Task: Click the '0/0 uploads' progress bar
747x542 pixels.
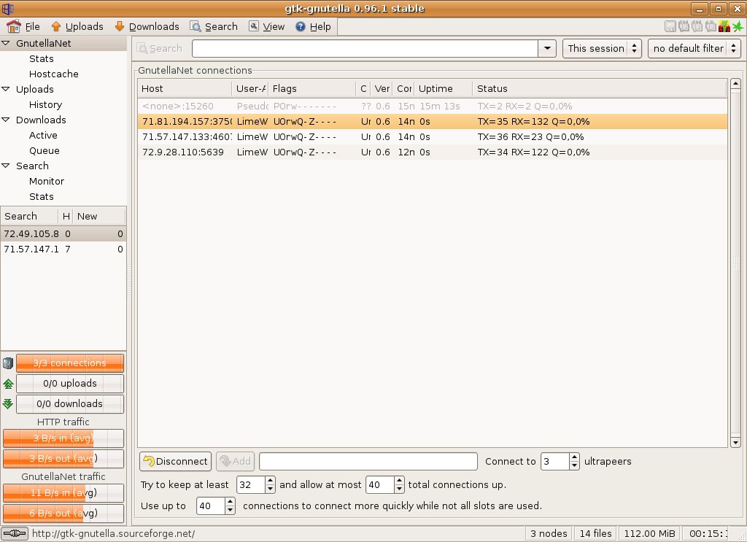Action: (x=70, y=384)
